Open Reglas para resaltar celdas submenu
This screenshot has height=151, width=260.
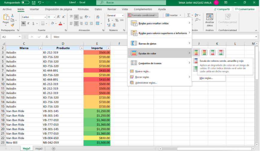pos(160,23)
